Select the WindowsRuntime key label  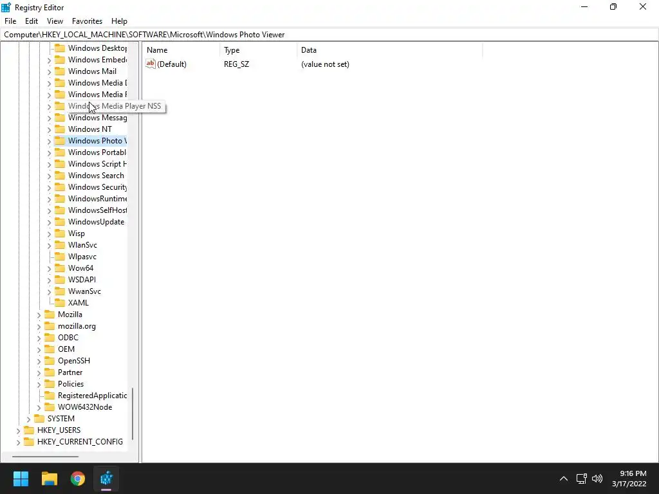point(97,199)
